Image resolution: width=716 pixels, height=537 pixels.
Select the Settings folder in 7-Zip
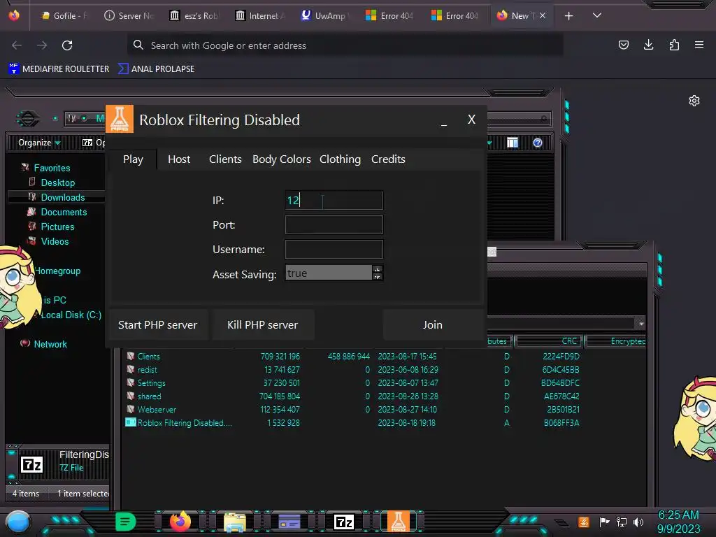tap(151, 382)
